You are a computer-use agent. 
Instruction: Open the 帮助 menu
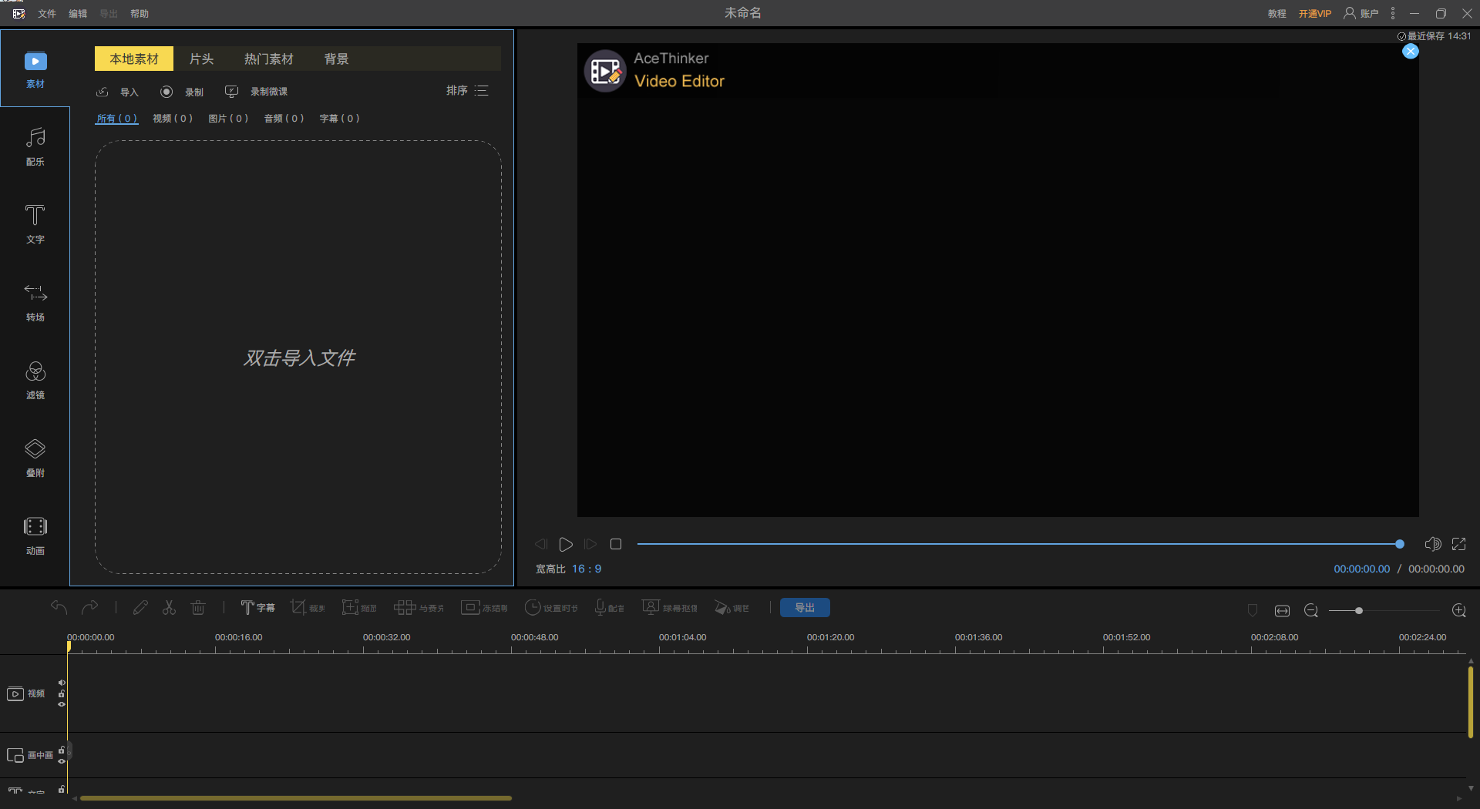pos(140,13)
